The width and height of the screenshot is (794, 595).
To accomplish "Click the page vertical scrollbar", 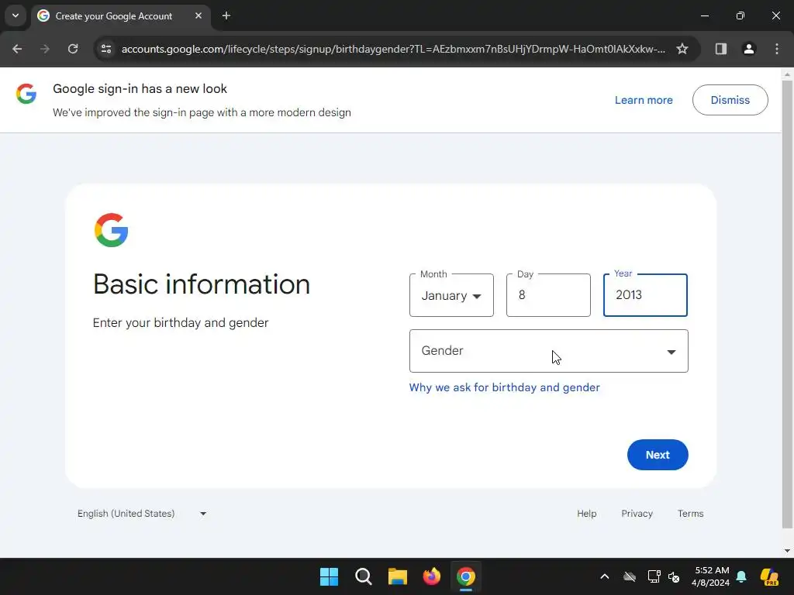I will tap(787, 304).
